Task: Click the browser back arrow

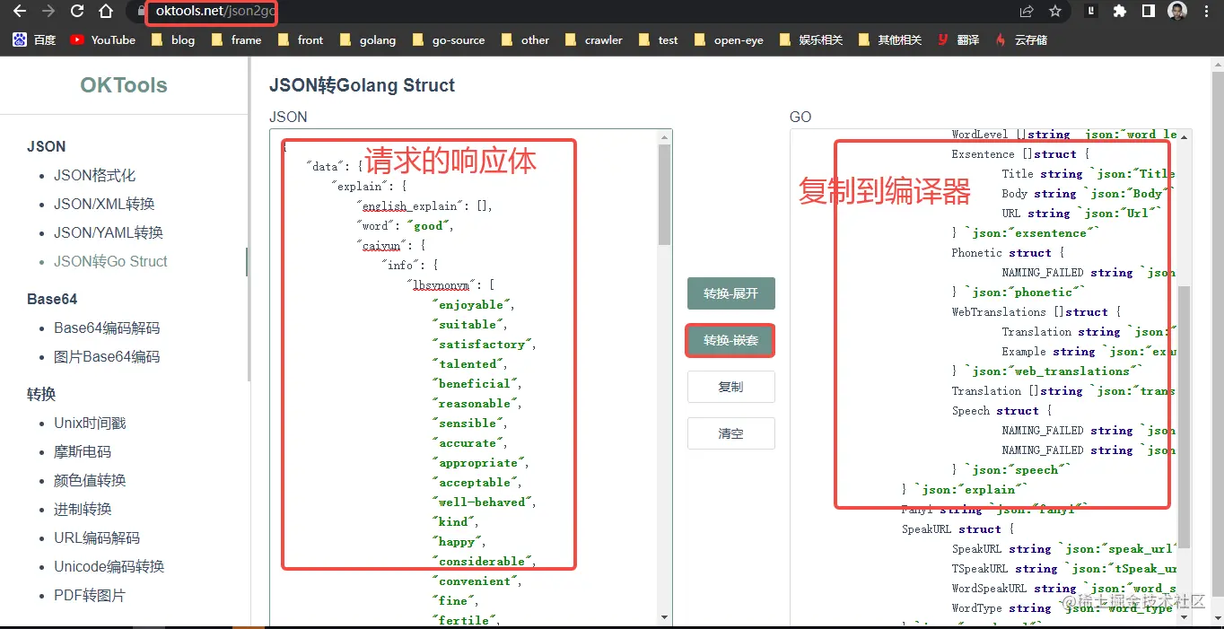Action: (20, 12)
